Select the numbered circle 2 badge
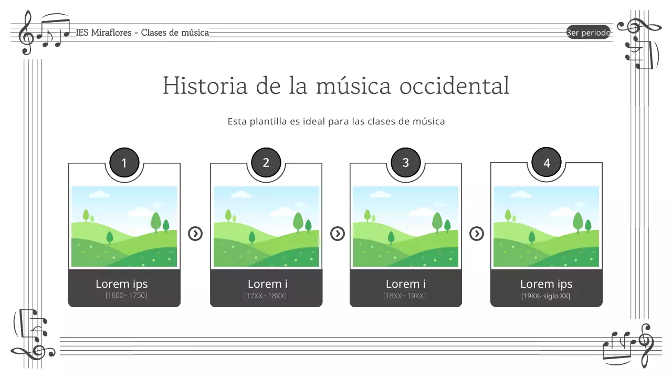This screenshot has height=378, width=672. click(x=266, y=163)
